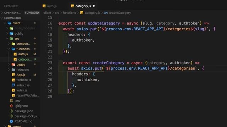
Task: Click the category.js file icon in explorer
Action: pyautogui.click(x=15, y=59)
